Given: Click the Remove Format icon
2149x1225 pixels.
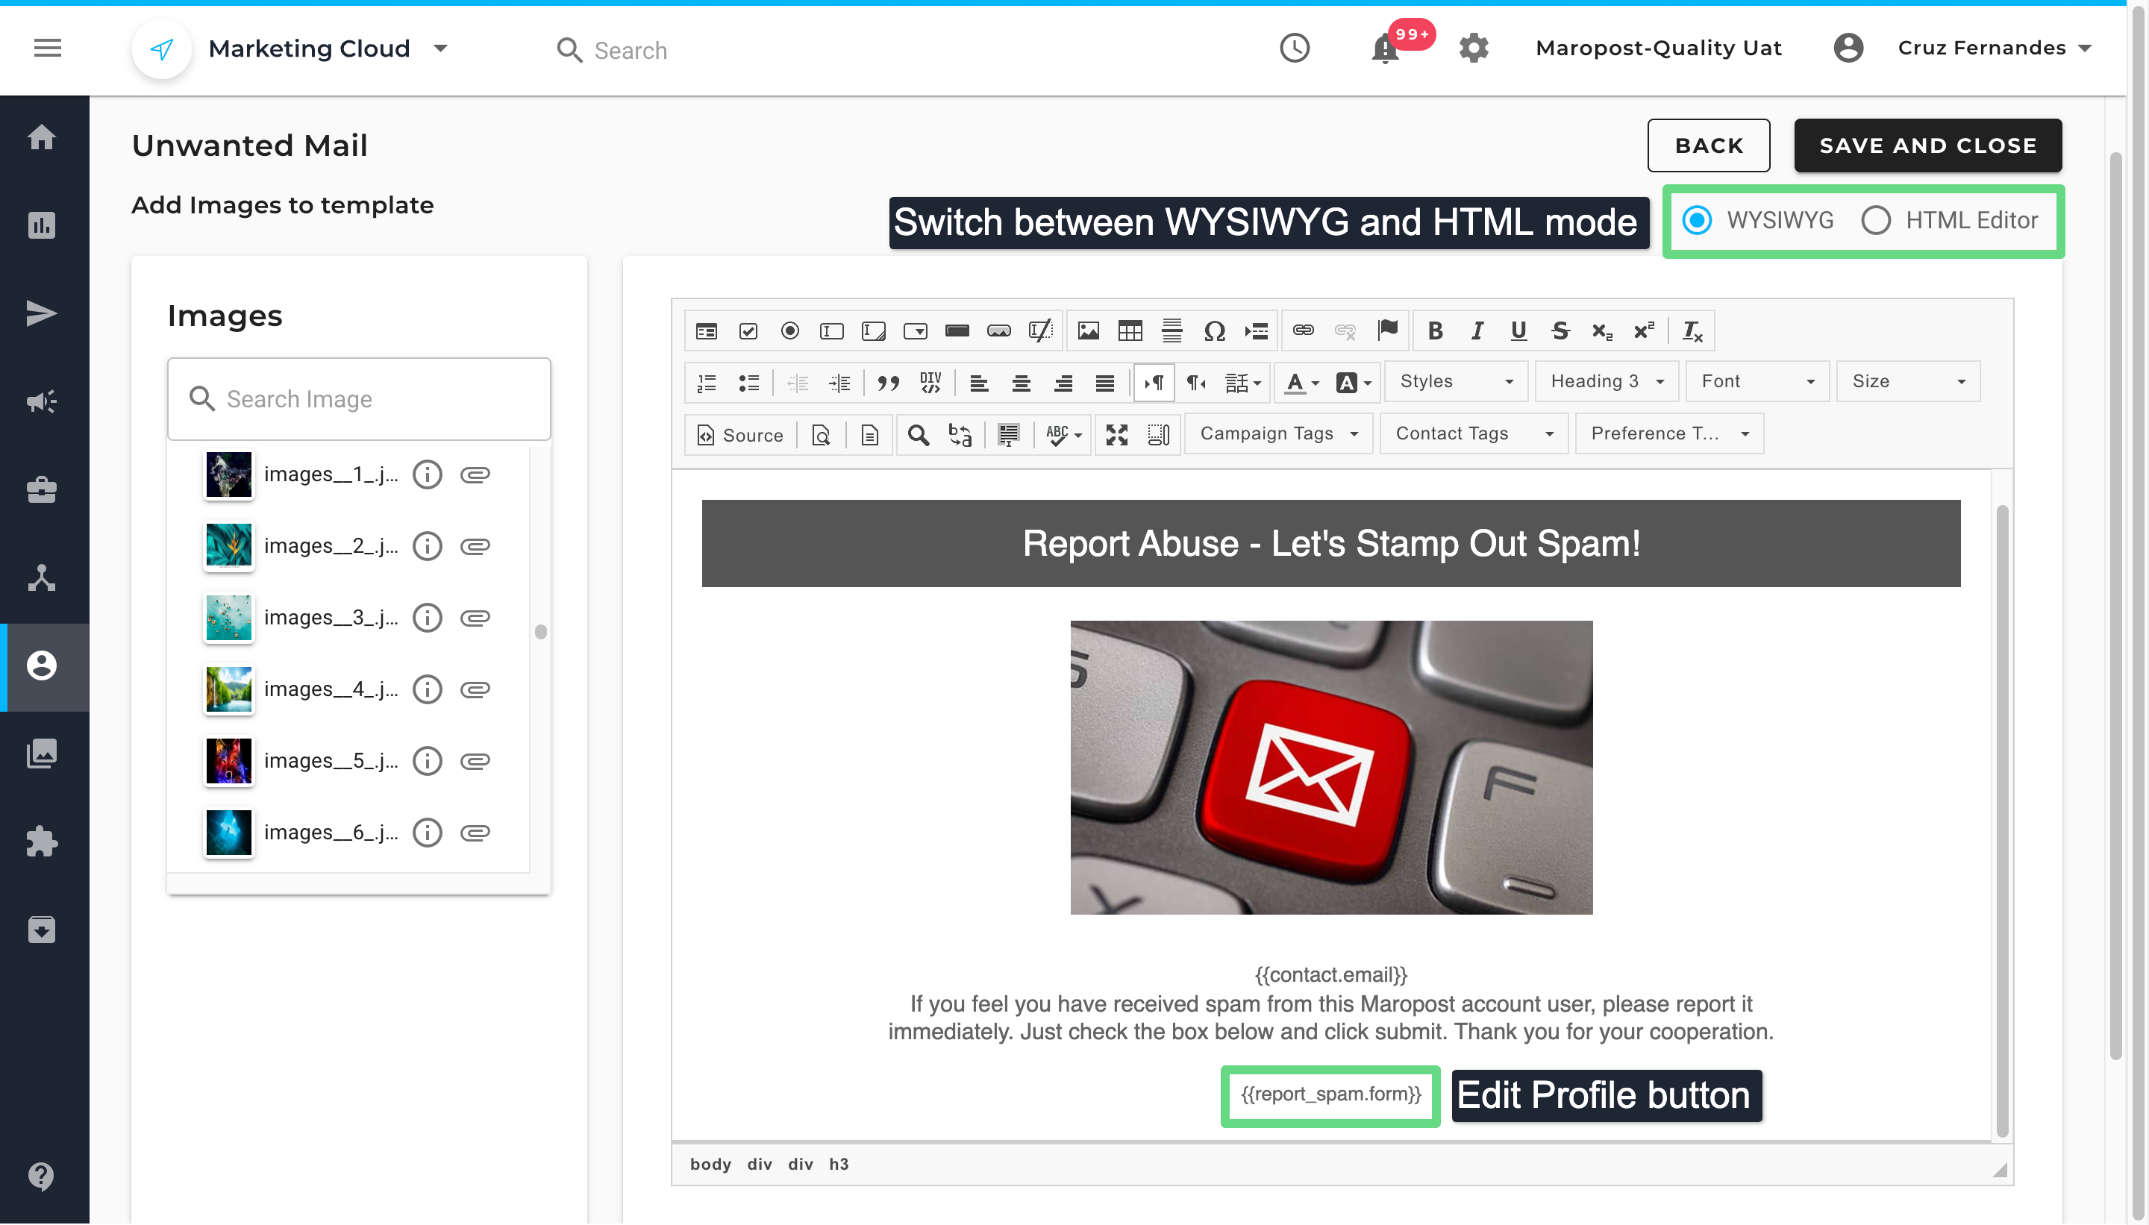Looking at the screenshot, I should pos(1692,330).
